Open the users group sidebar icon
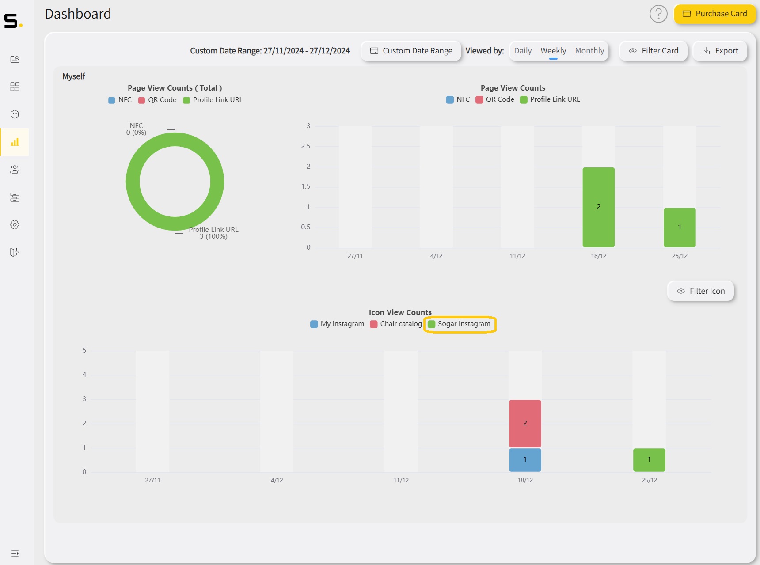Screen dimensions: 760x565 click(x=15, y=170)
